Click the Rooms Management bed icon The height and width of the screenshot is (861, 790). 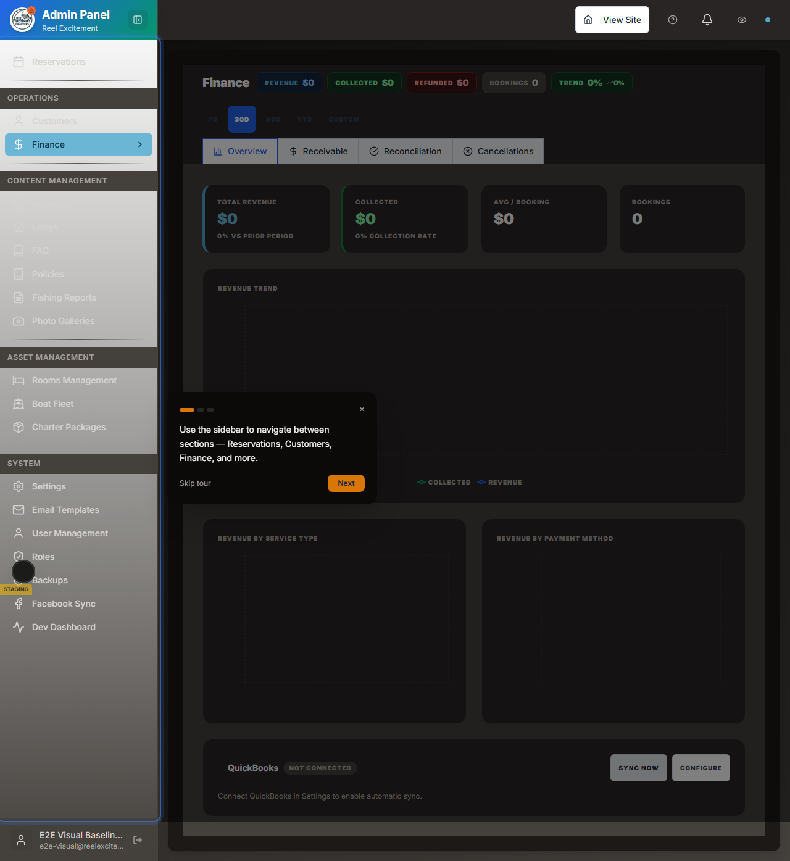(x=19, y=380)
